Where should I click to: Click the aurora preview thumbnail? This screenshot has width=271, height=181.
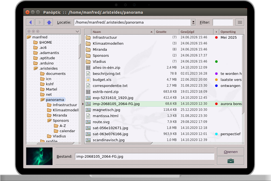[39, 156]
